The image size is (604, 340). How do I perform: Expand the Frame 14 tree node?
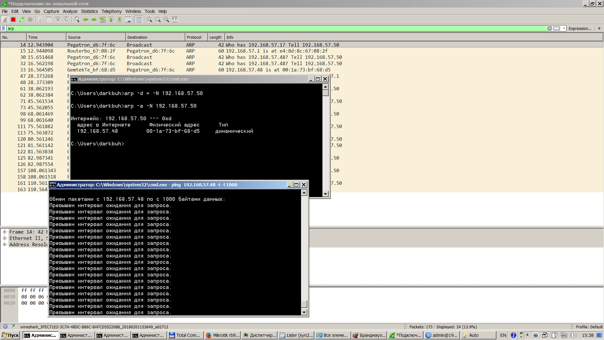5,232
